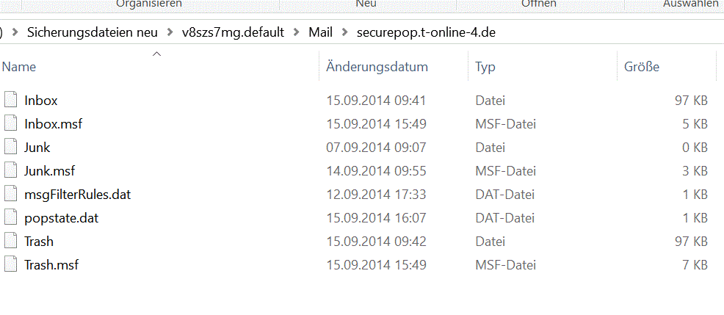Click the Junk file icon
This screenshot has height=315, width=724.
pos(10,148)
